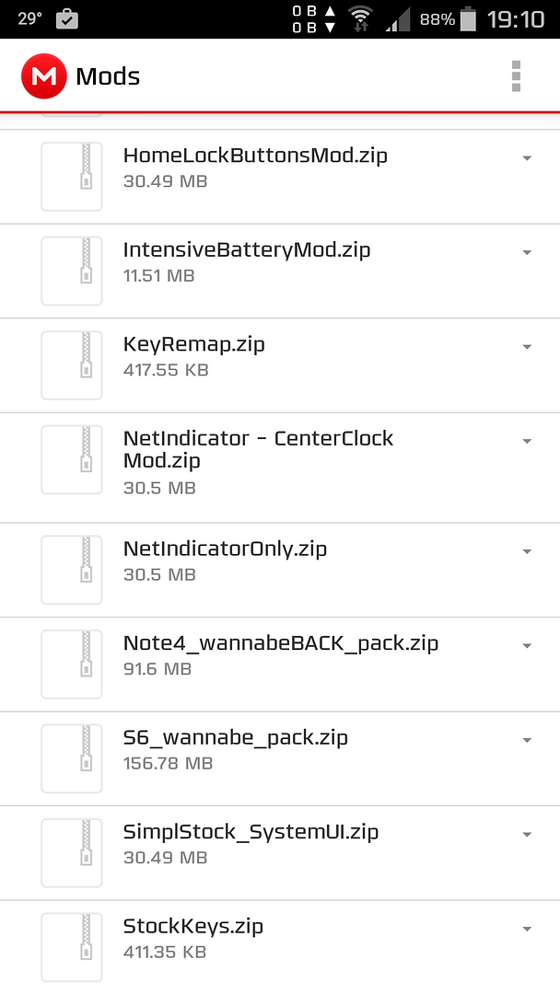The height and width of the screenshot is (994, 560).
Task: Select the NetIndicatorOnly.zip archive icon
Action: 72,570
